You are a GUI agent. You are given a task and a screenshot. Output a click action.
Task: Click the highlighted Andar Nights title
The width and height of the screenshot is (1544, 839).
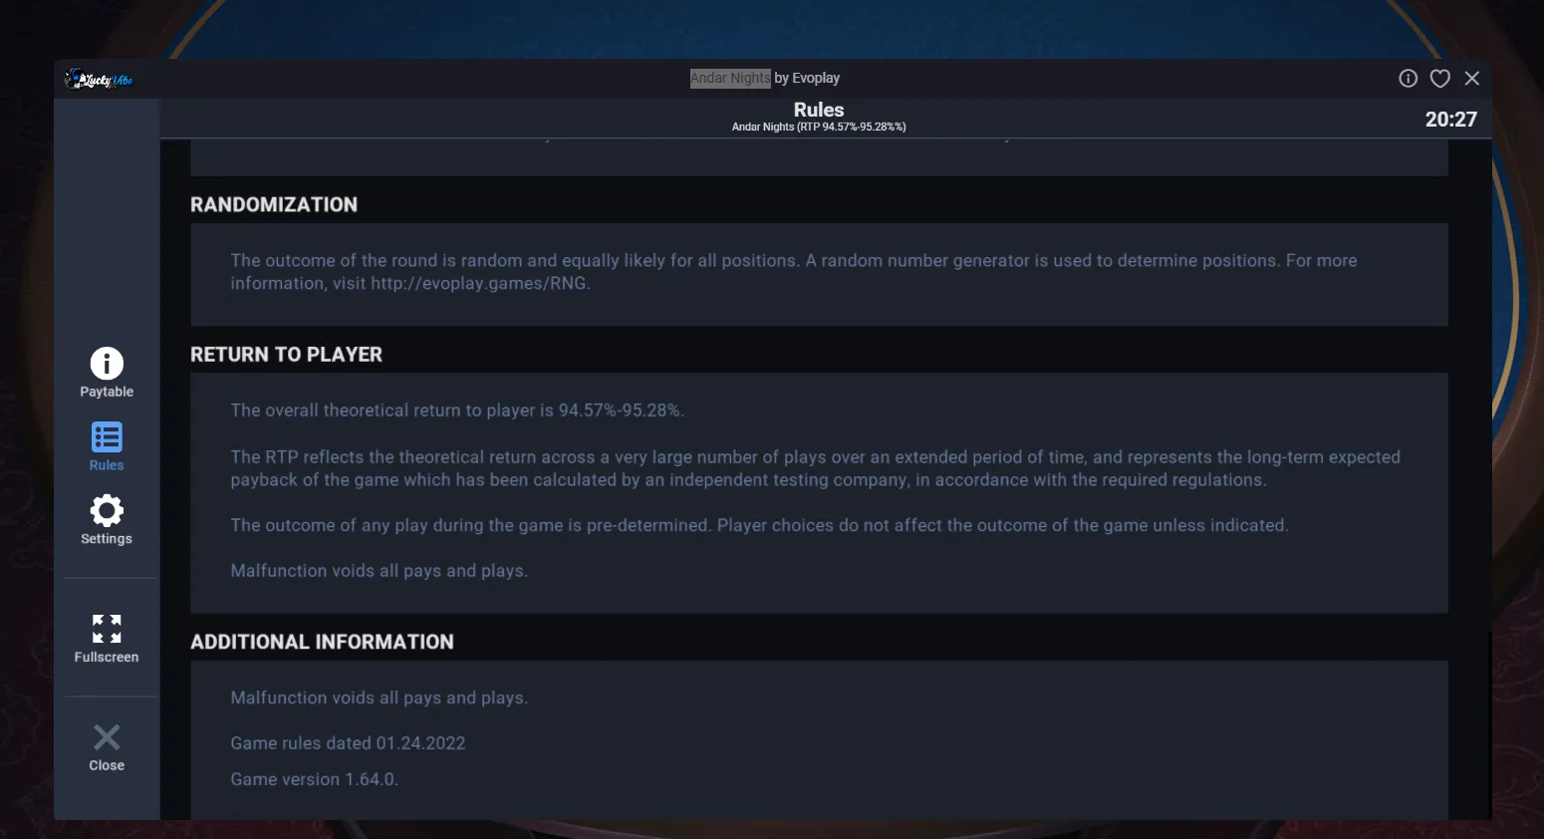[730, 79]
